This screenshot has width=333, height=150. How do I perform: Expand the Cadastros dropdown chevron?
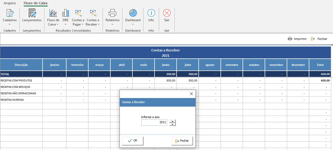pos(10,24)
